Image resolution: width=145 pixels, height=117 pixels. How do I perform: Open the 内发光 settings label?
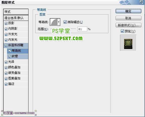click(x=13, y=40)
